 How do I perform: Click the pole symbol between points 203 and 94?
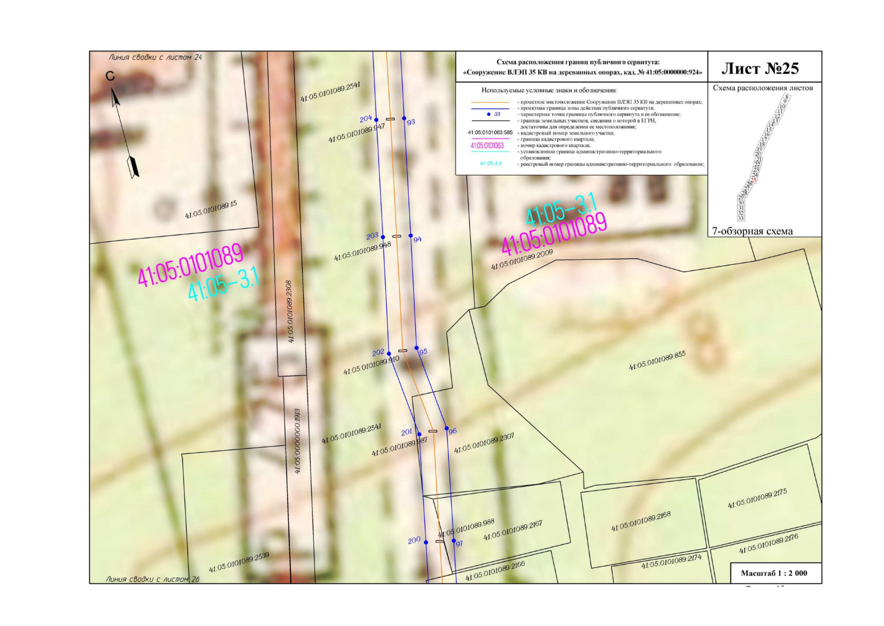[x=397, y=236]
